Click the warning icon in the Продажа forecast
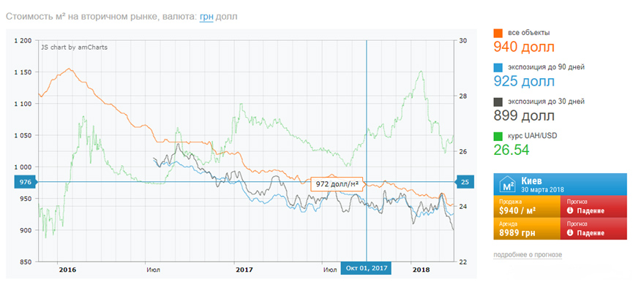Screen dimensions: 633x293 point(568,210)
